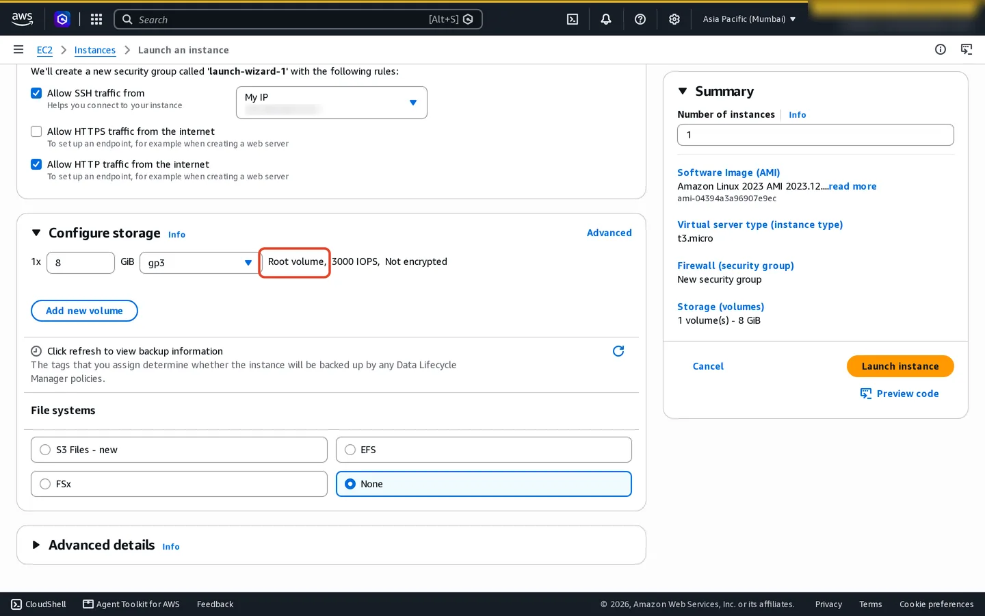Collapse the Summary panel
The image size is (985, 616).
(683, 91)
